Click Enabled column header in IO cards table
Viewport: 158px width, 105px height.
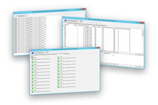coord(103,27)
